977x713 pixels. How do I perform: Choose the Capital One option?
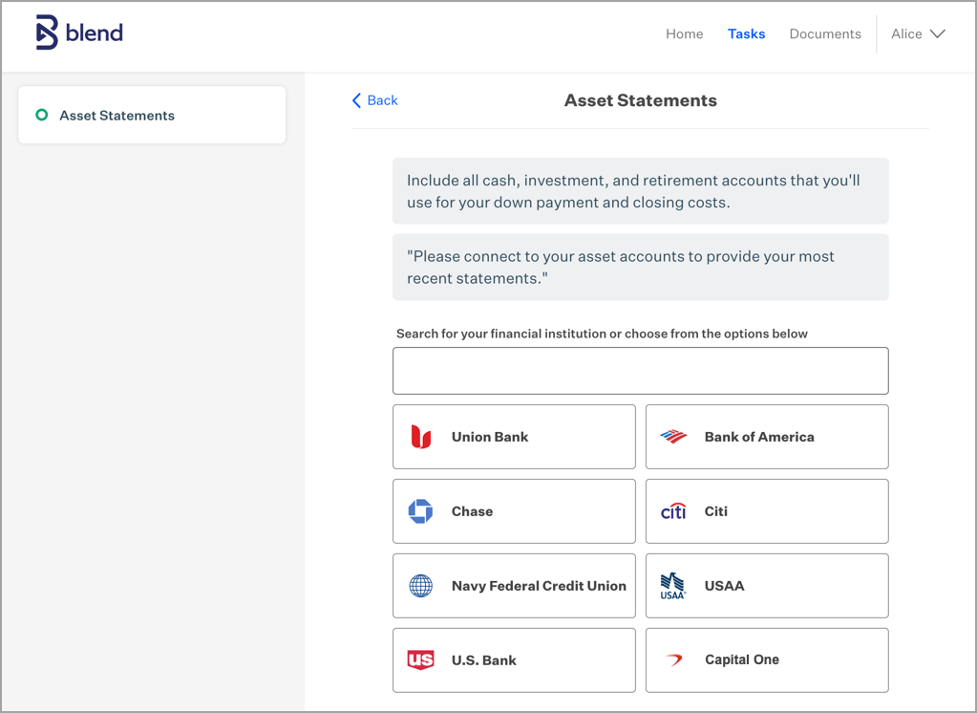tap(767, 660)
